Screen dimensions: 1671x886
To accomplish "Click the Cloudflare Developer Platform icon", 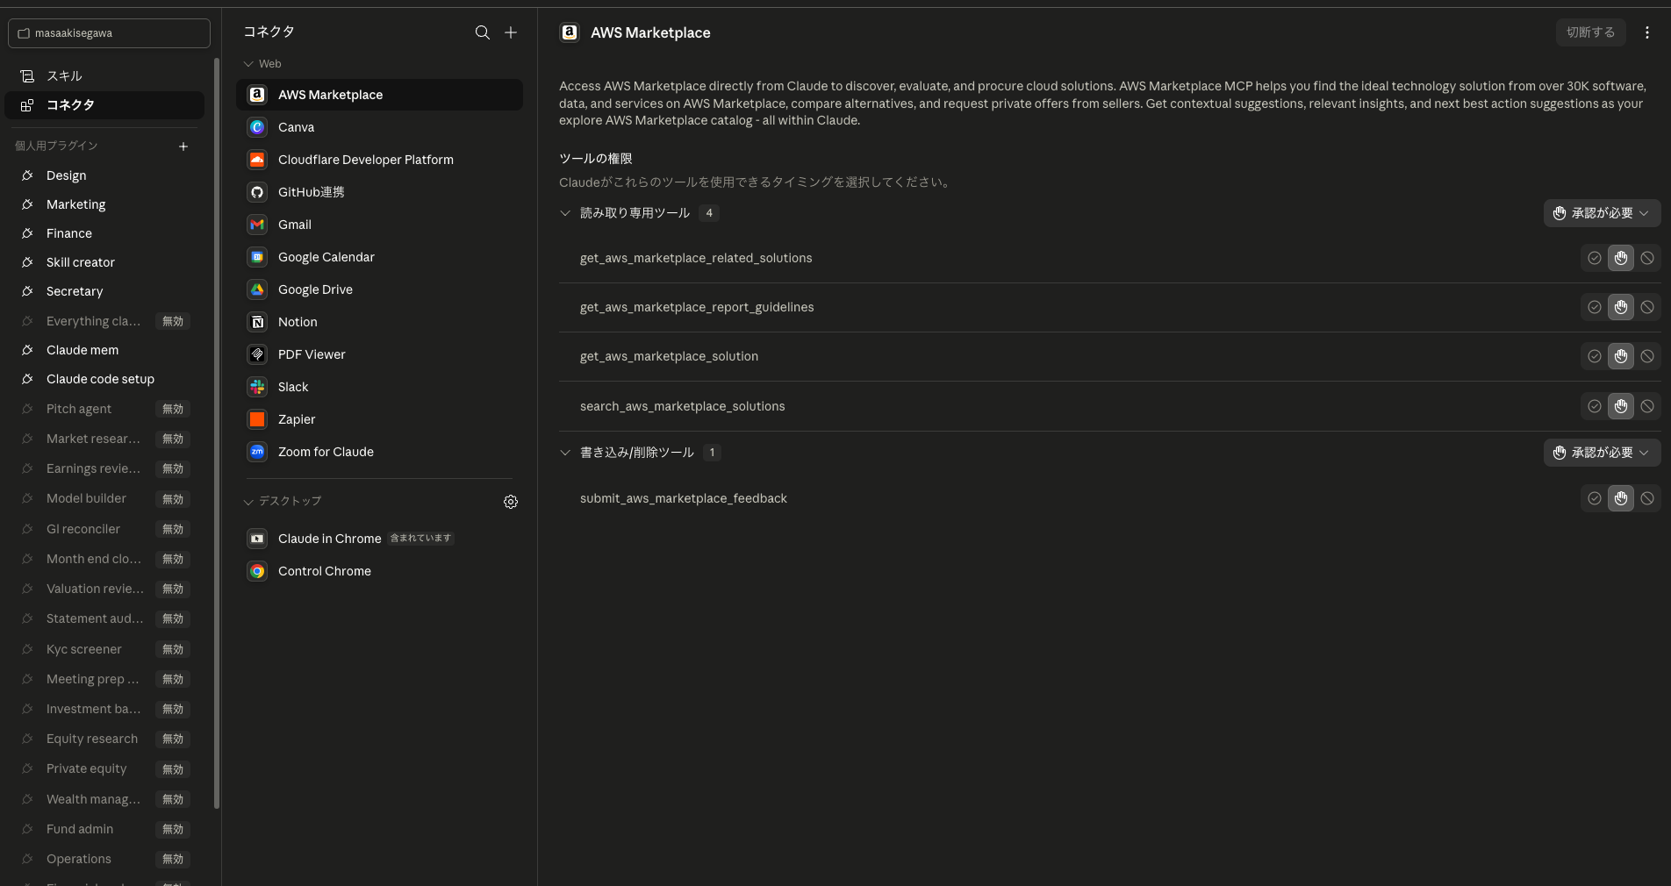I will click(257, 160).
